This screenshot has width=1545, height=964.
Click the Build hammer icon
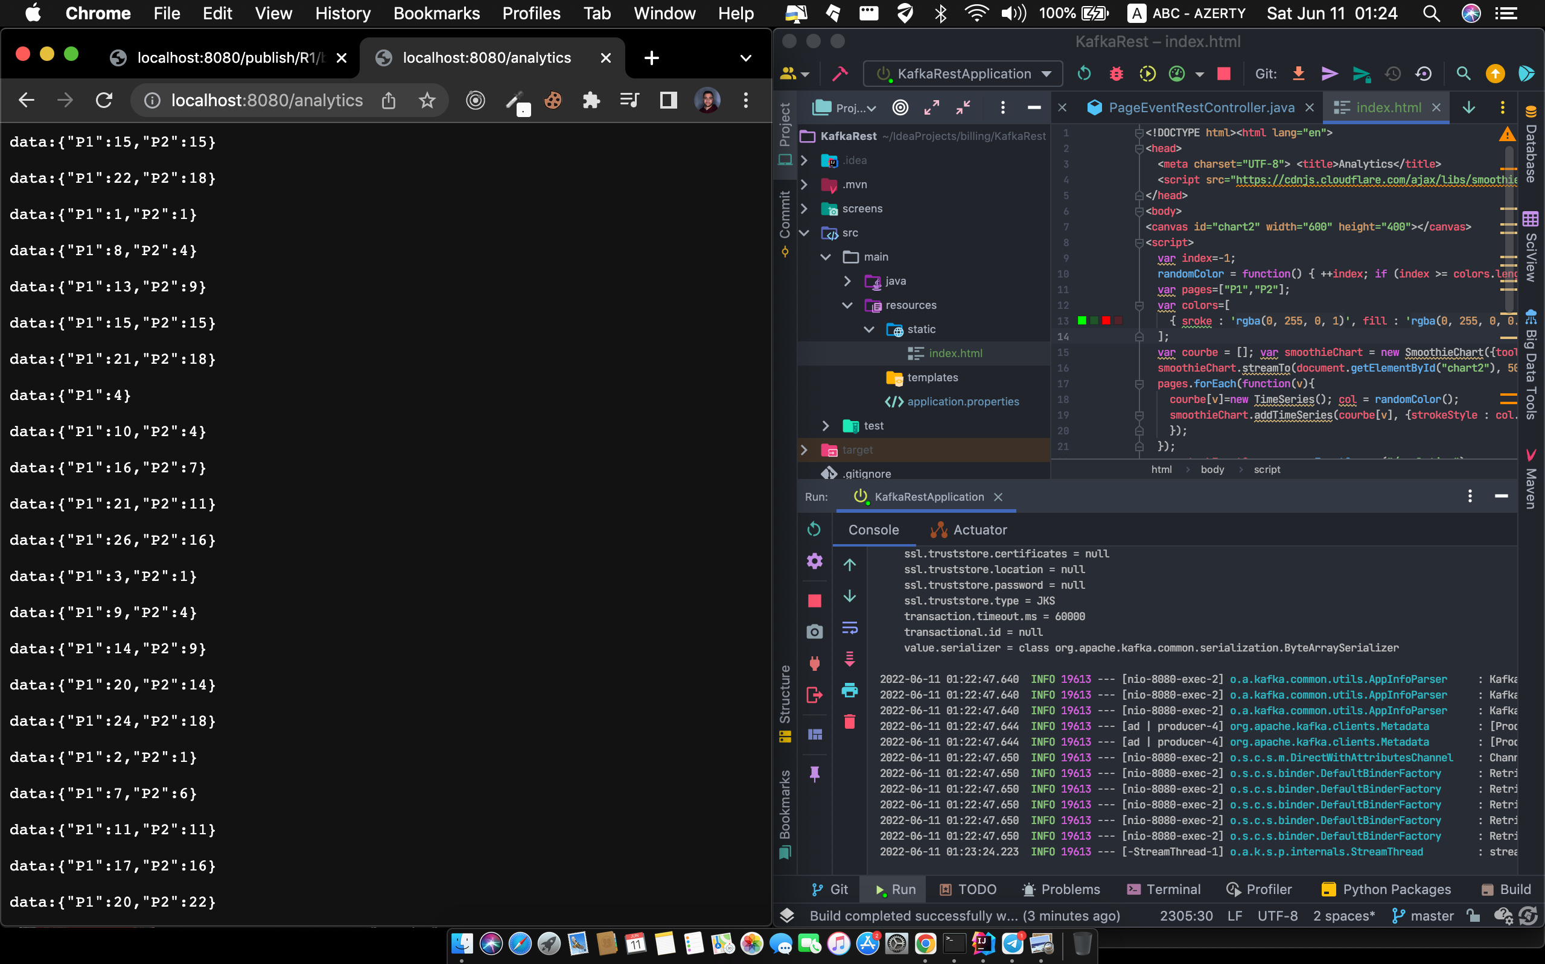pyautogui.click(x=839, y=74)
